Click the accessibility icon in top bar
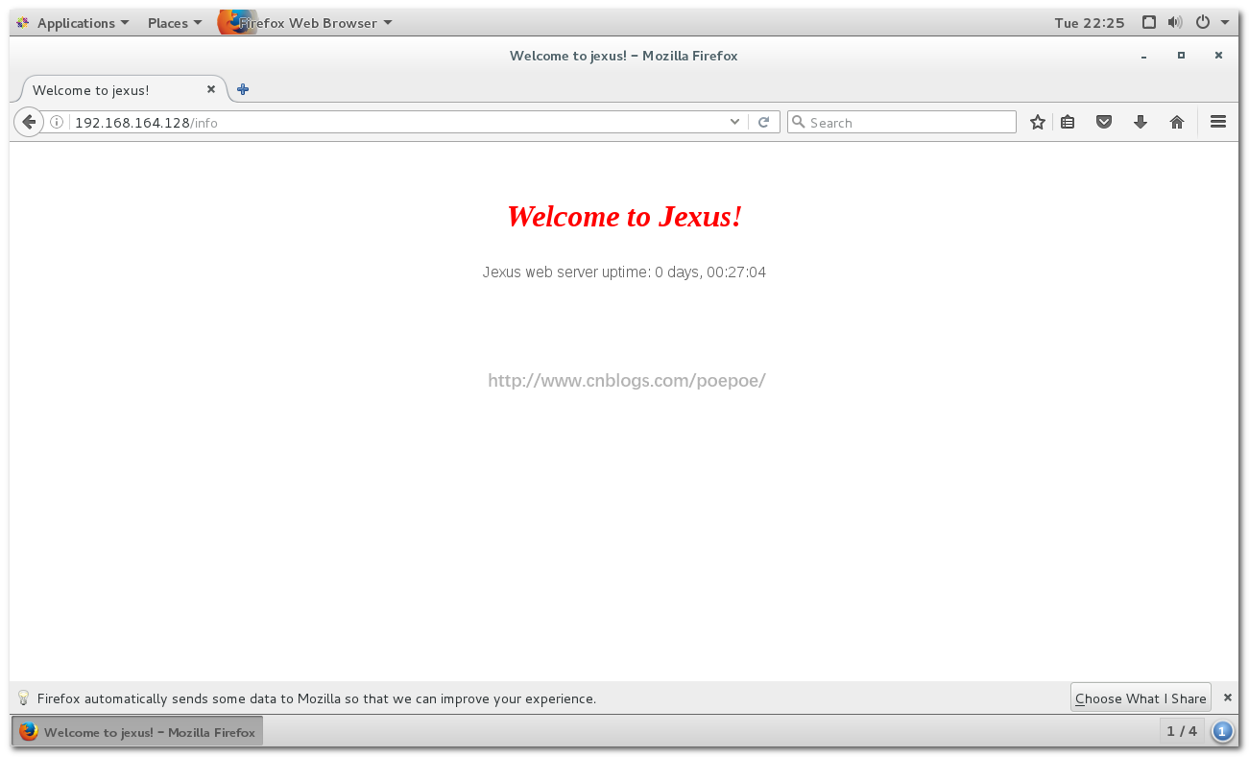The height and width of the screenshot is (757, 1249). pos(1149,22)
